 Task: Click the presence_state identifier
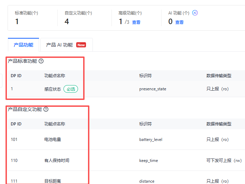[x=153, y=89]
